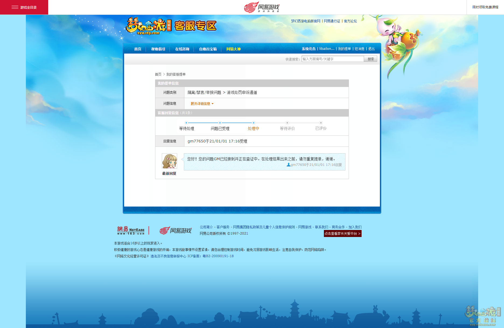Click the 梦幻西游 官方论坛 corner logo

(x=482, y=316)
